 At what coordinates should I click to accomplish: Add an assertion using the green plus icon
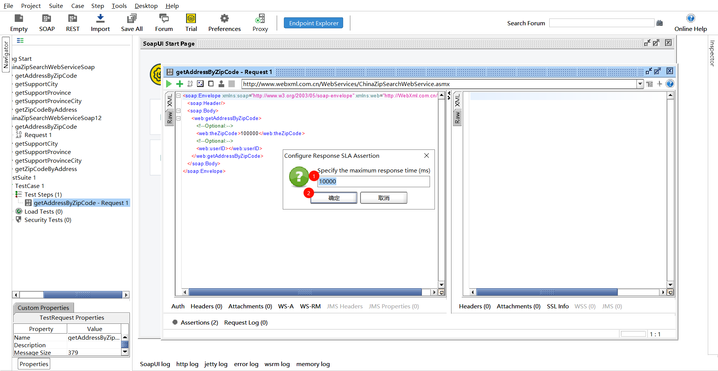click(180, 84)
